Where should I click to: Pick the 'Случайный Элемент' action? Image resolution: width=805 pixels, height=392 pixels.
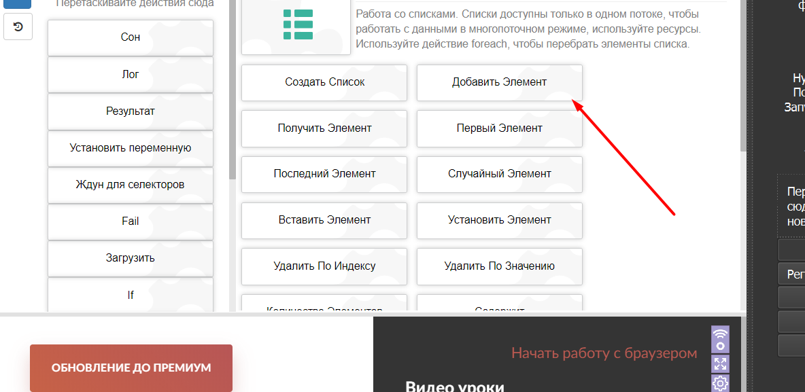coord(499,174)
